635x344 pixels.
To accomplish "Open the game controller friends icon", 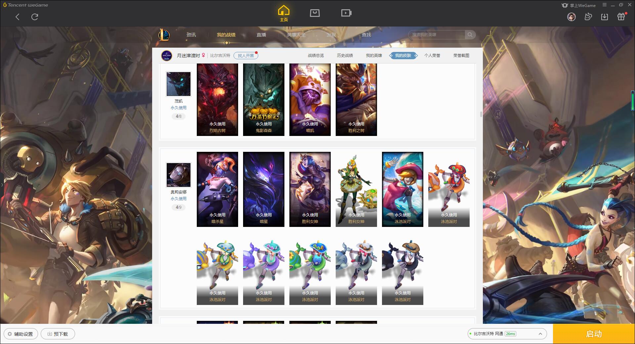I will [588, 17].
